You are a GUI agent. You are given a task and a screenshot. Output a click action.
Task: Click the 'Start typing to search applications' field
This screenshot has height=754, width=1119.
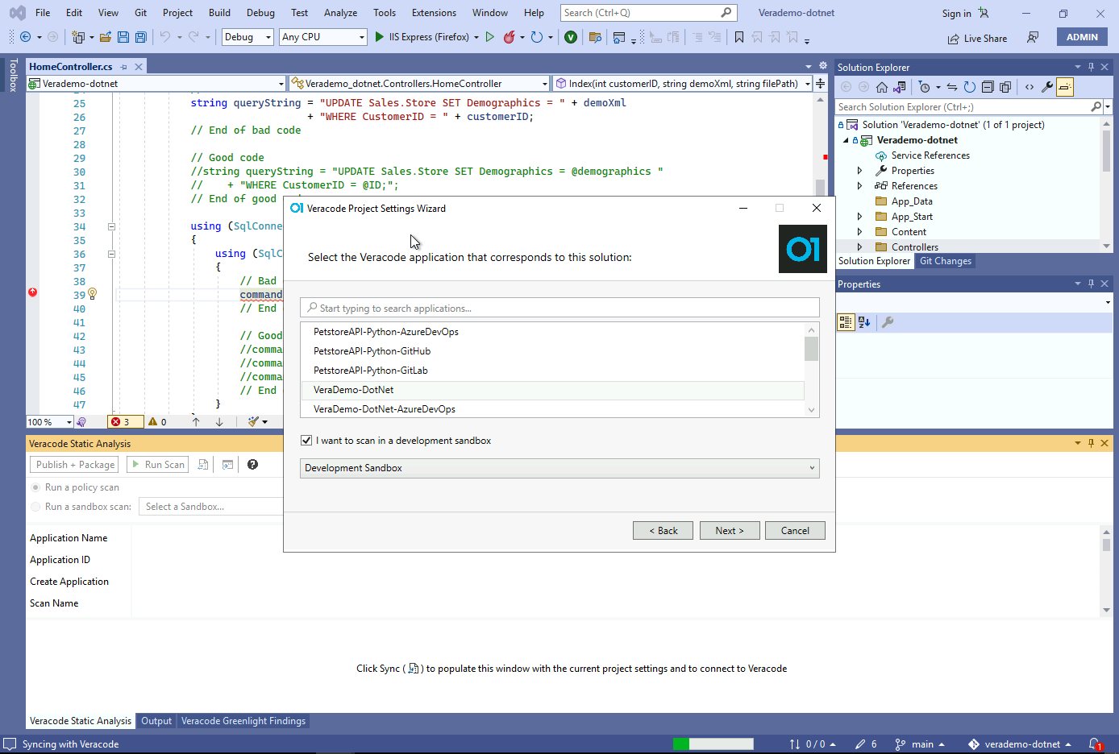coord(559,308)
